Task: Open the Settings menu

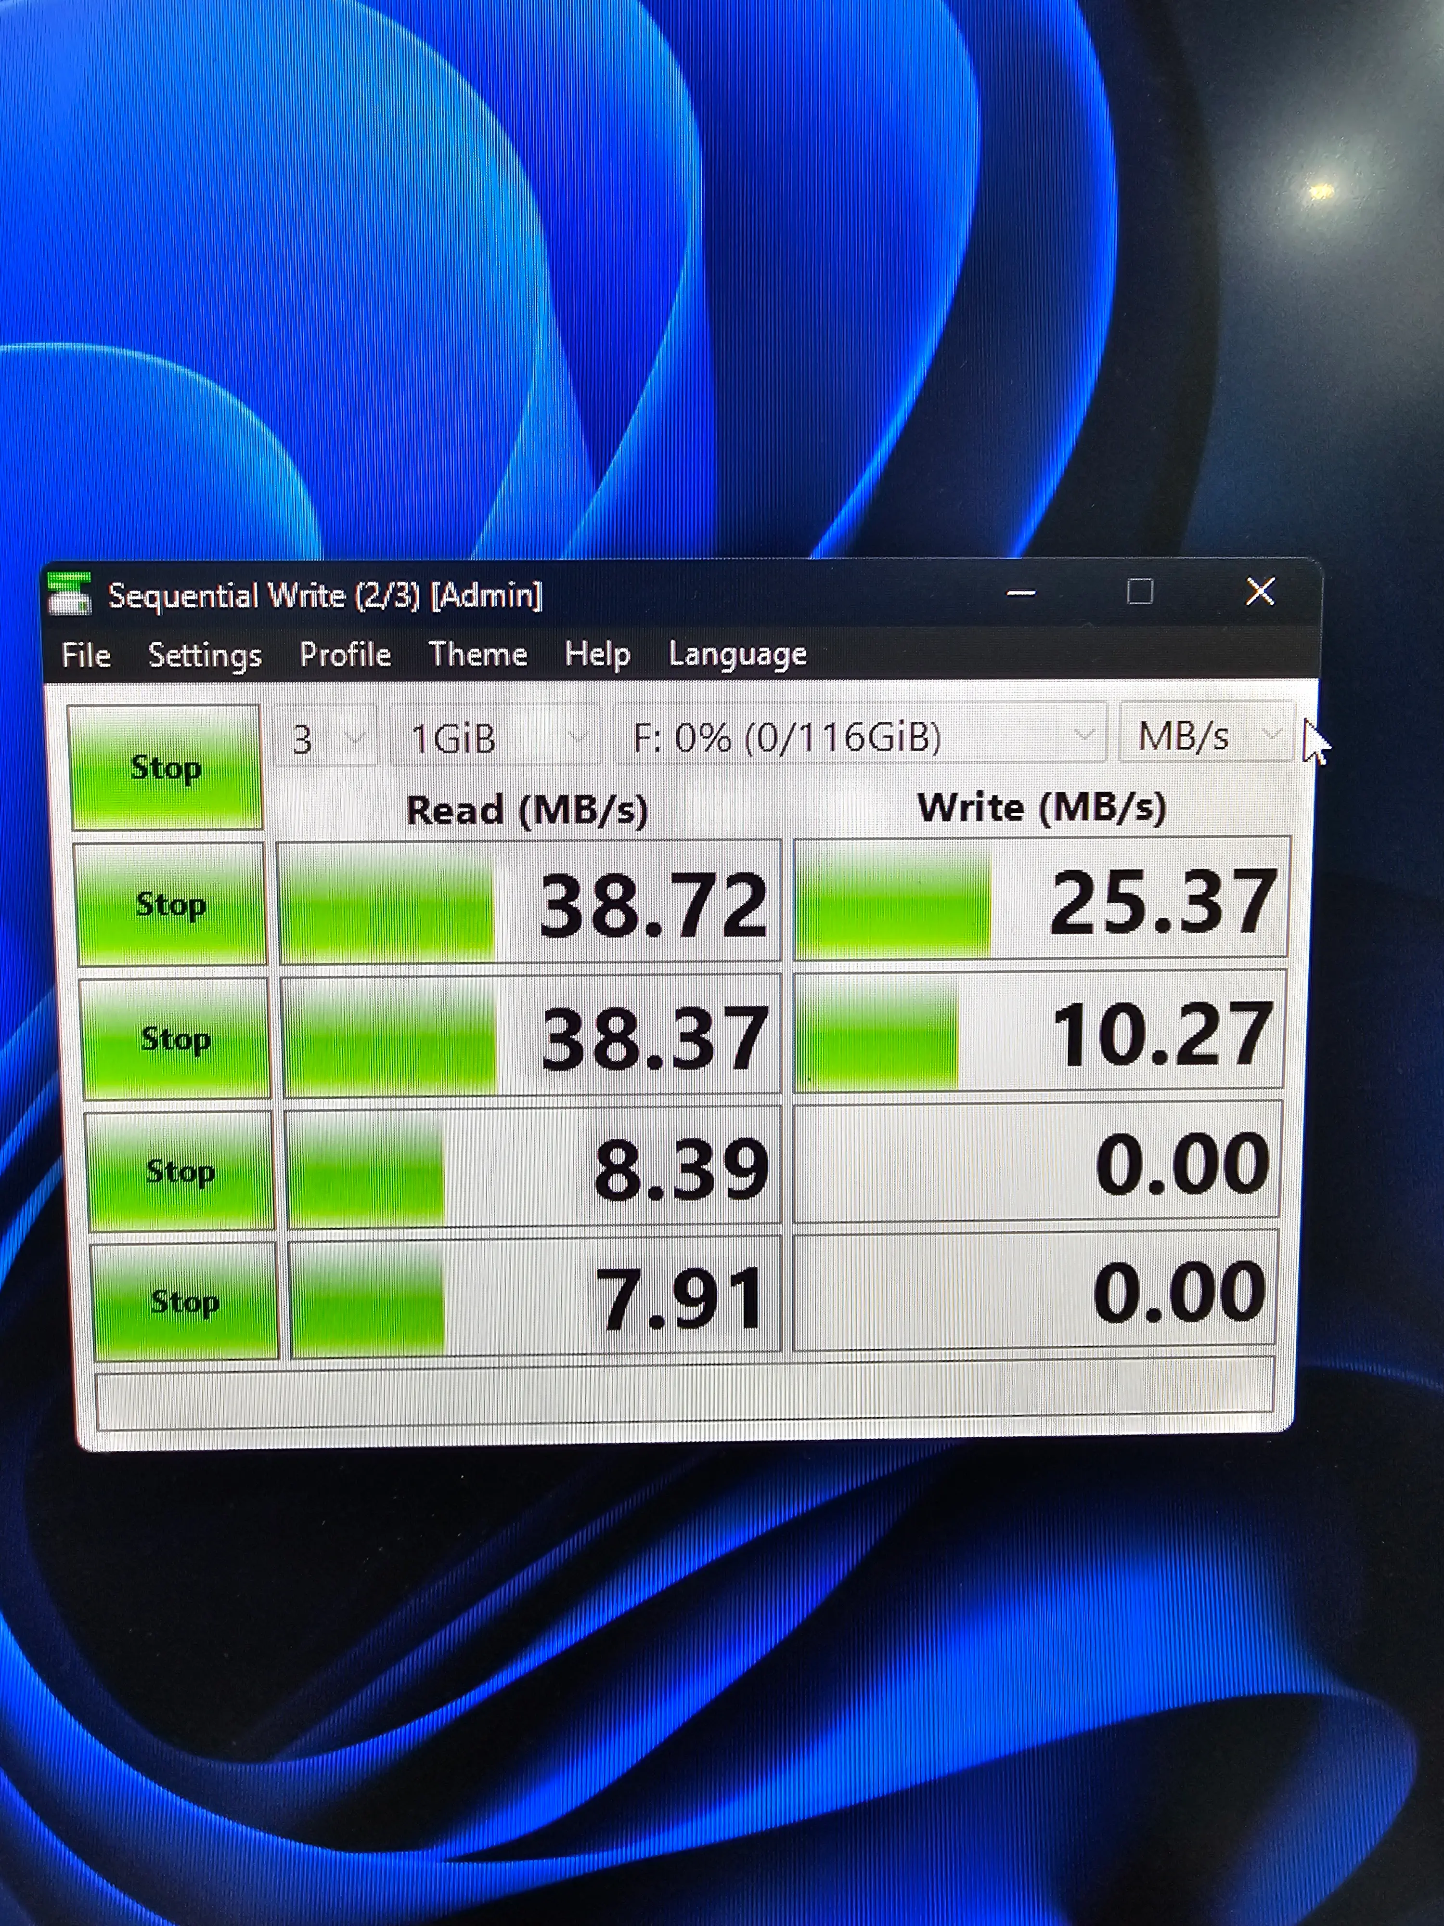Action: pos(205,655)
